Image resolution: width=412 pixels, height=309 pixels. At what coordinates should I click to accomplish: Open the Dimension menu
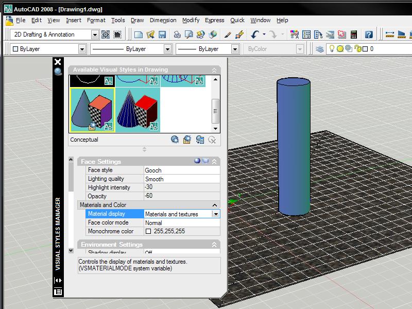click(163, 20)
